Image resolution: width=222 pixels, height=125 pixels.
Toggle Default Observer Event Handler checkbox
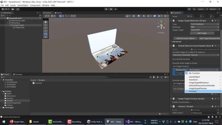point(177,46)
